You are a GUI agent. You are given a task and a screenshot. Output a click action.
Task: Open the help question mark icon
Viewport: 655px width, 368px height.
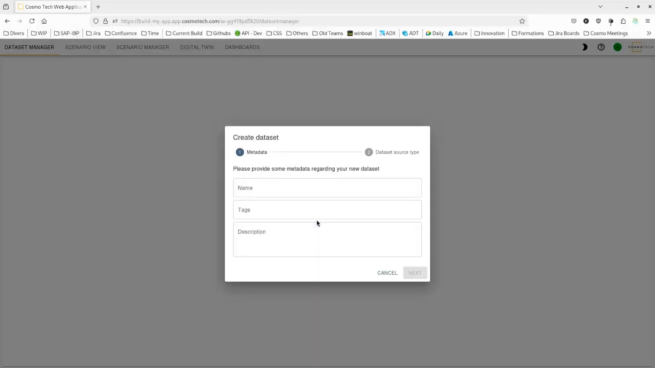click(x=601, y=47)
